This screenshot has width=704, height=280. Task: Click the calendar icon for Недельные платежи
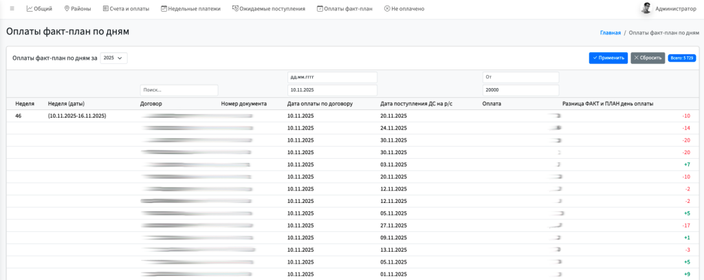pos(164,9)
